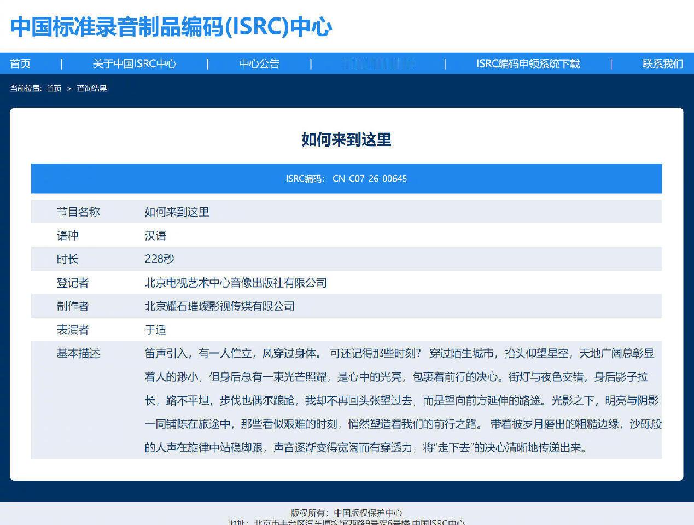Screen dimensions: 694x525
Task: Select the language value 汉语
Action: [x=155, y=236]
